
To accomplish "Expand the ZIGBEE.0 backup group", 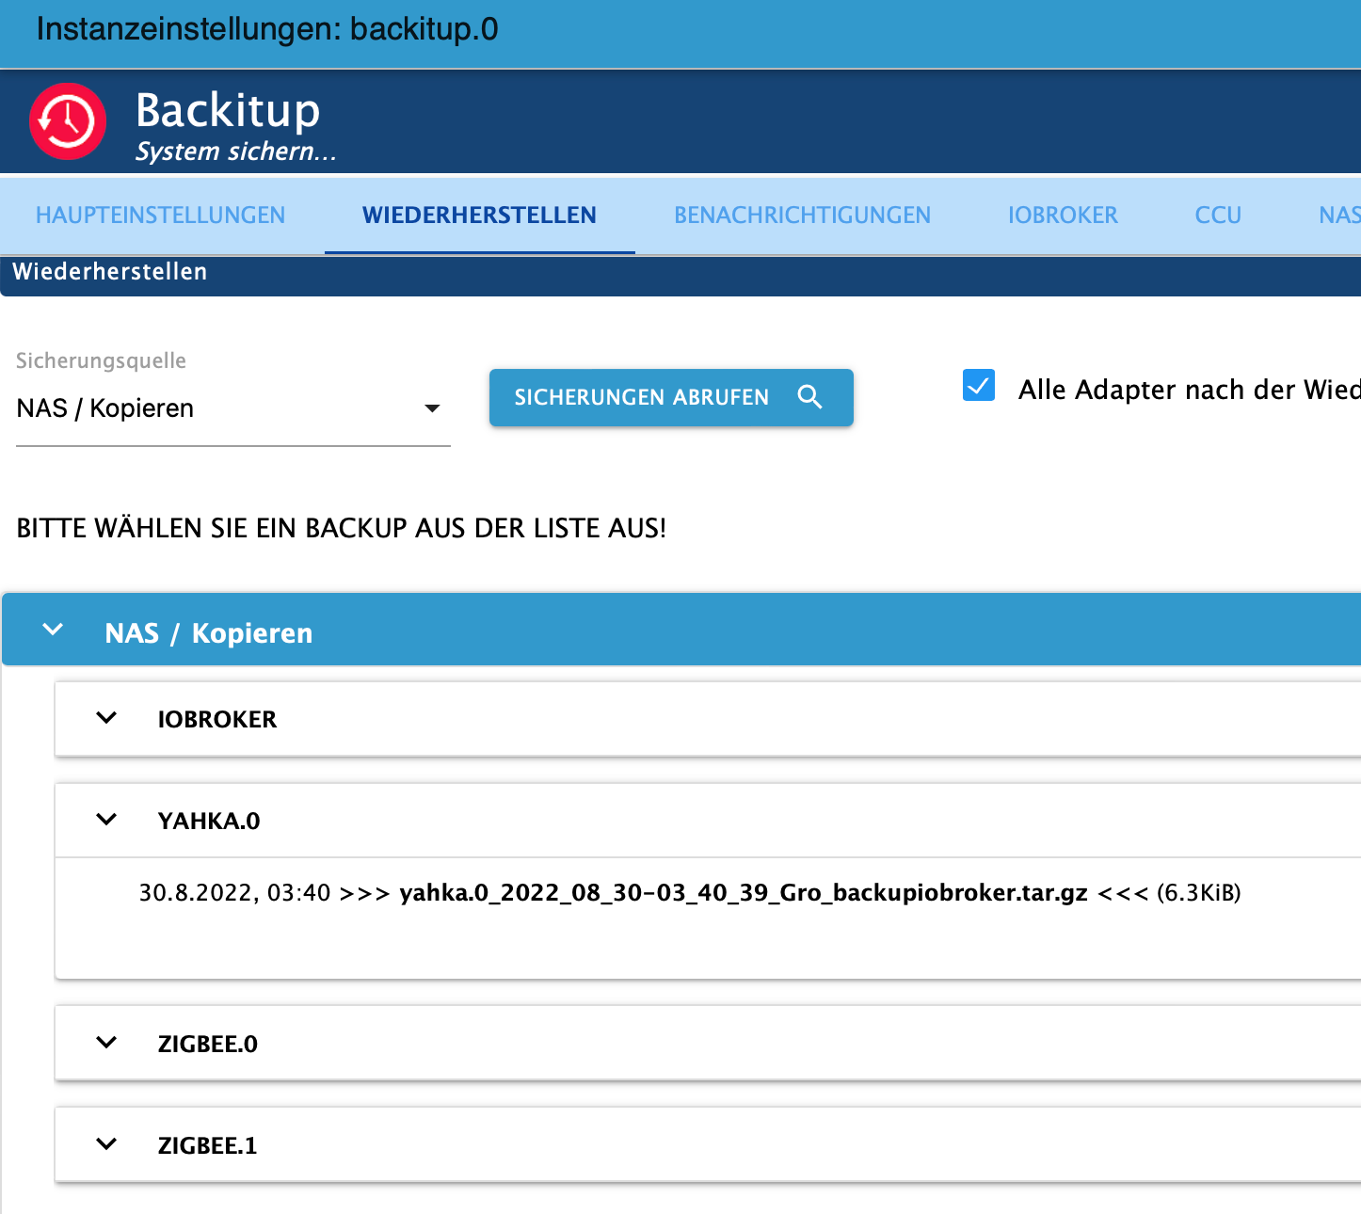I will click(x=107, y=1043).
